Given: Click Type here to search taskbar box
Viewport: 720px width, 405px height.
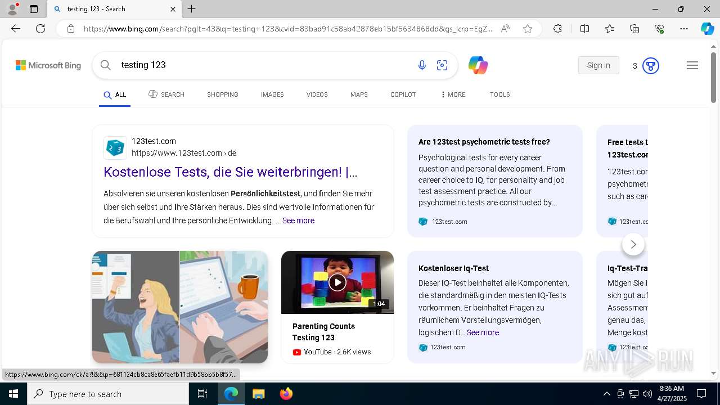Looking at the screenshot, I should point(108,394).
